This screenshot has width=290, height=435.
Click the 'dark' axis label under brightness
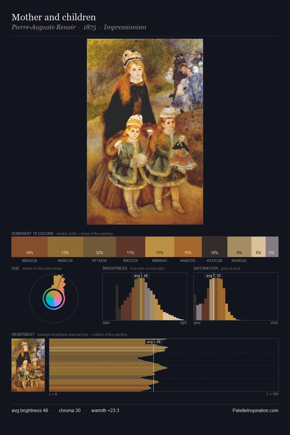106,323
